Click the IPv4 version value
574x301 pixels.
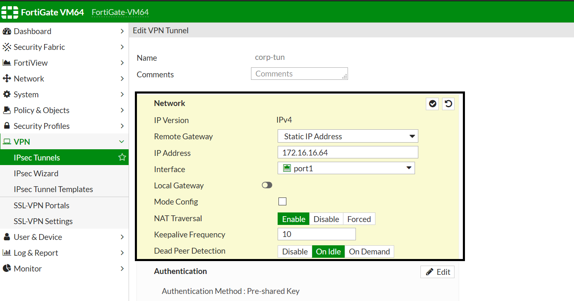click(284, 120)
